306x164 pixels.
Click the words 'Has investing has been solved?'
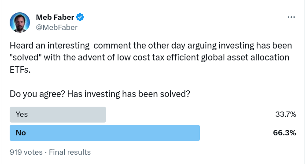129,94
